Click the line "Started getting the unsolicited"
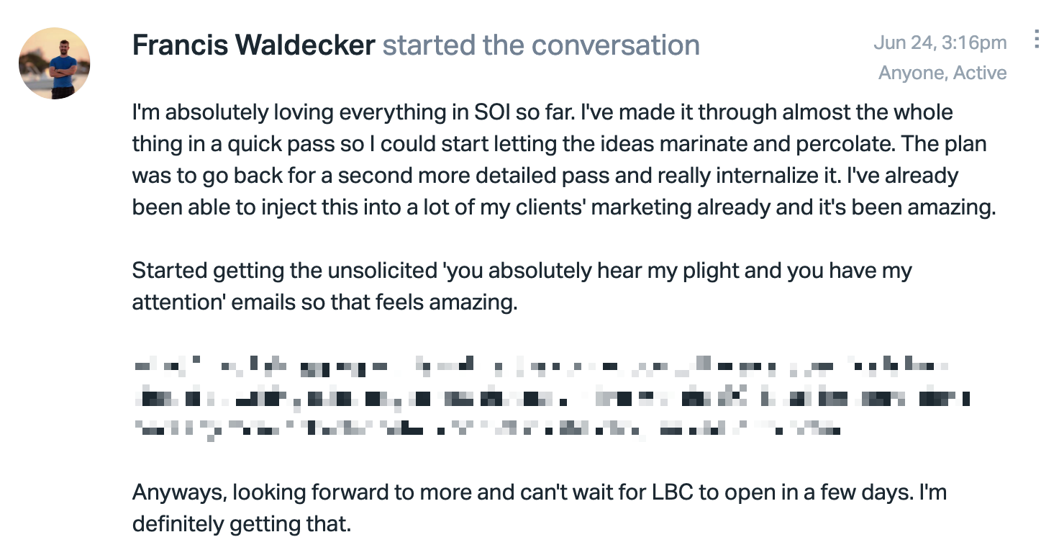Image resolution: width=1059 pixels, height=550 pixels. tap(522, 271)
